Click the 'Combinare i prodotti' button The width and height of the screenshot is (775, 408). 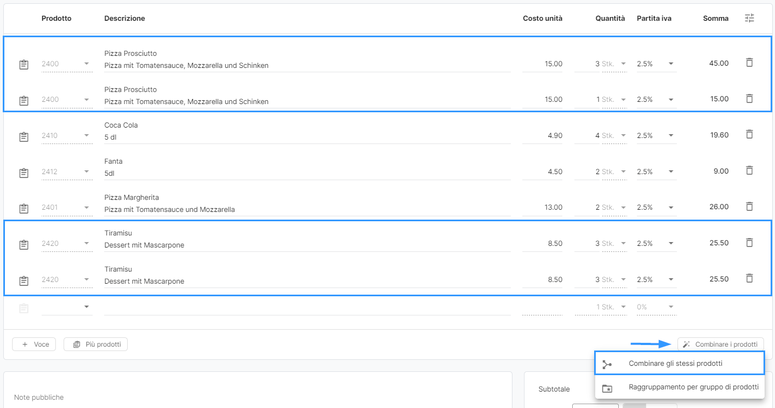720,344
